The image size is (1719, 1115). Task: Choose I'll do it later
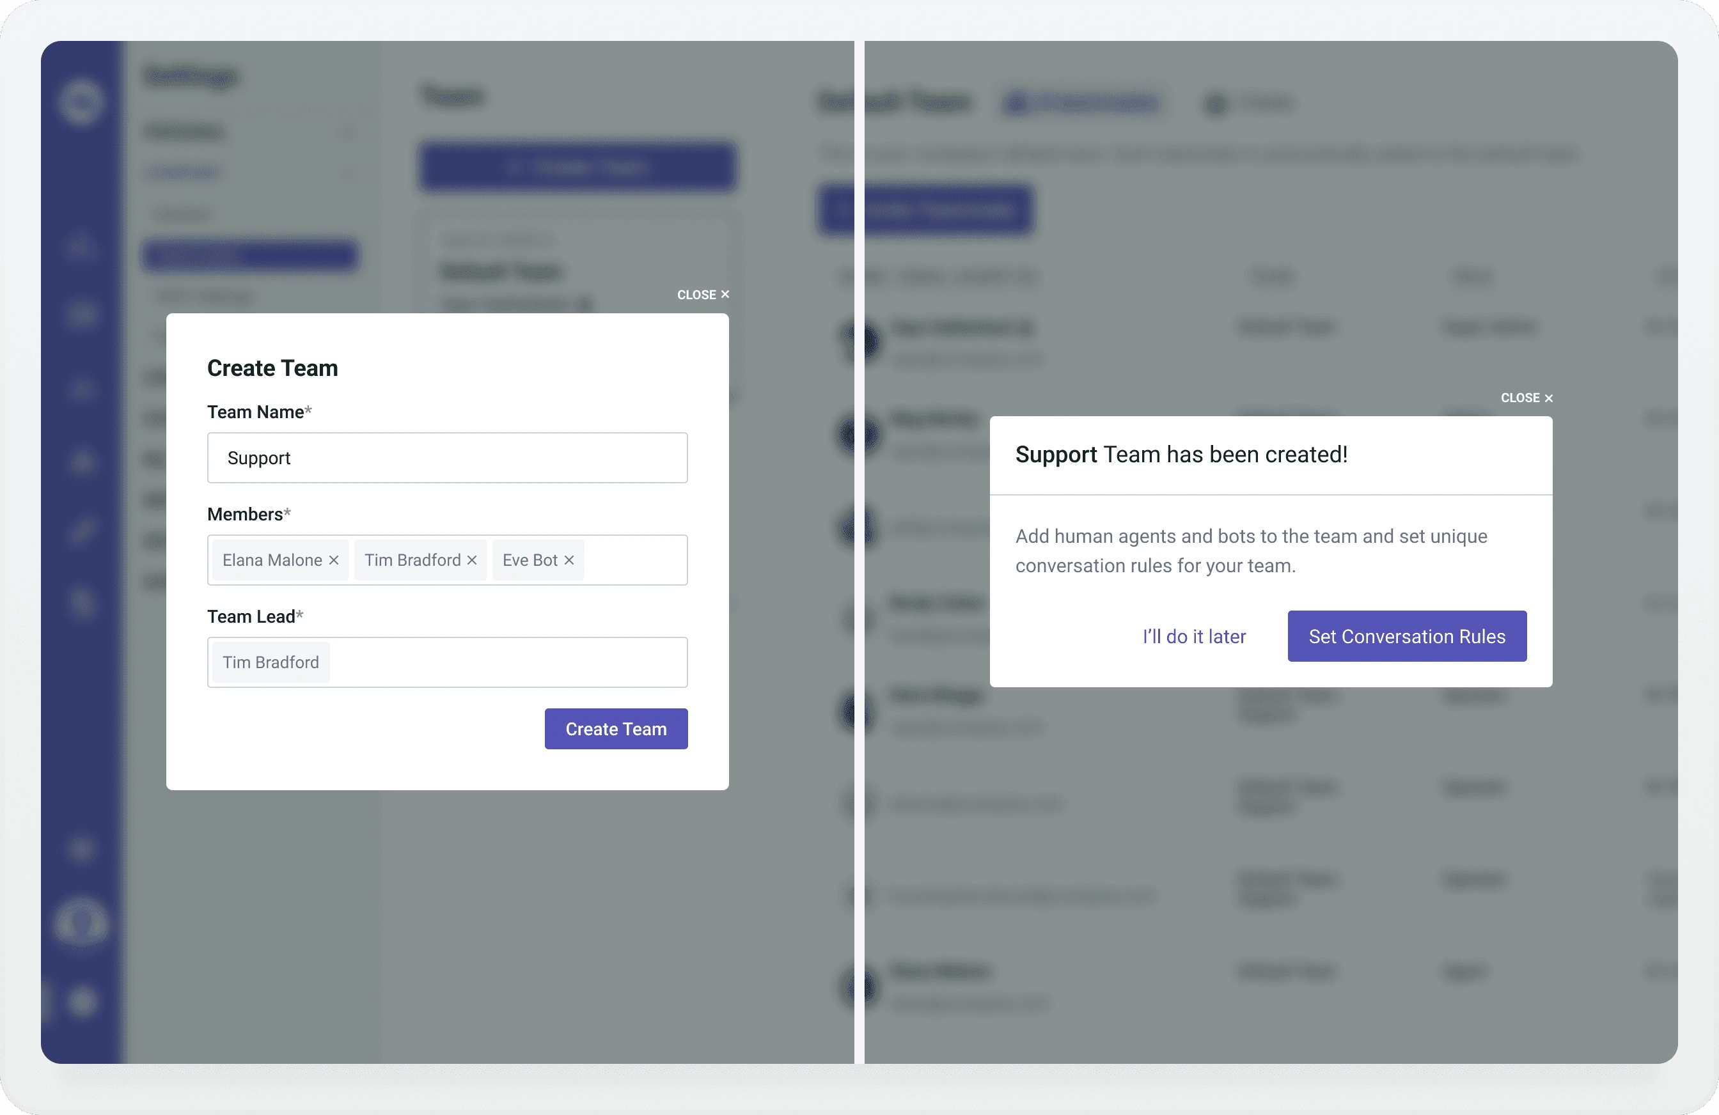click(1194, 636)
